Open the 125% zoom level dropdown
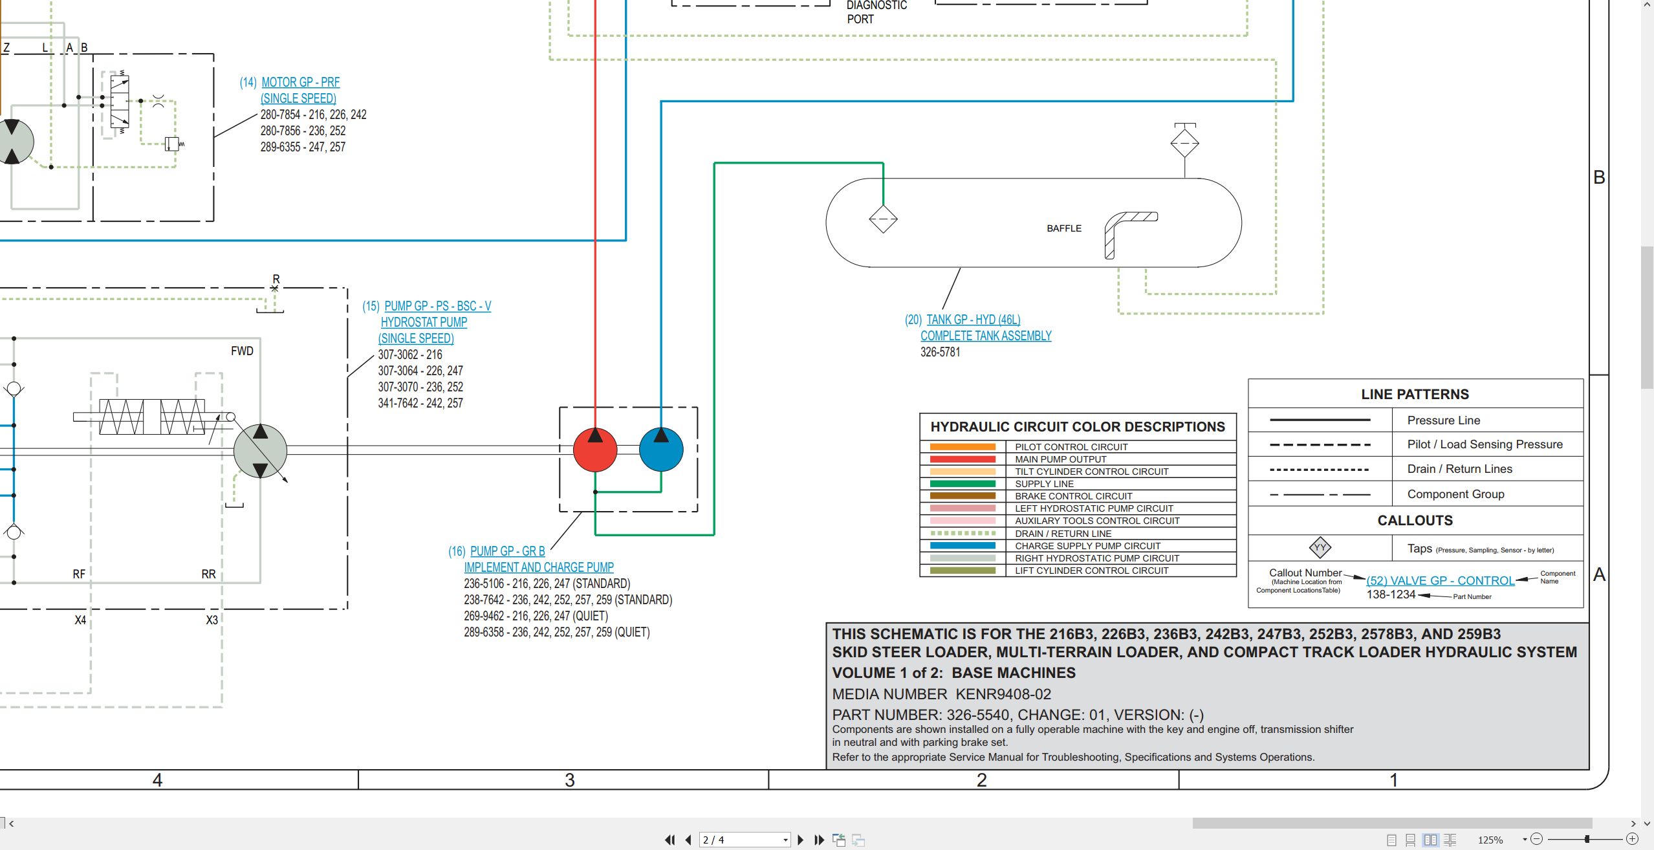Screen dimensions: 1654x850 click(x=1525, y=840)
